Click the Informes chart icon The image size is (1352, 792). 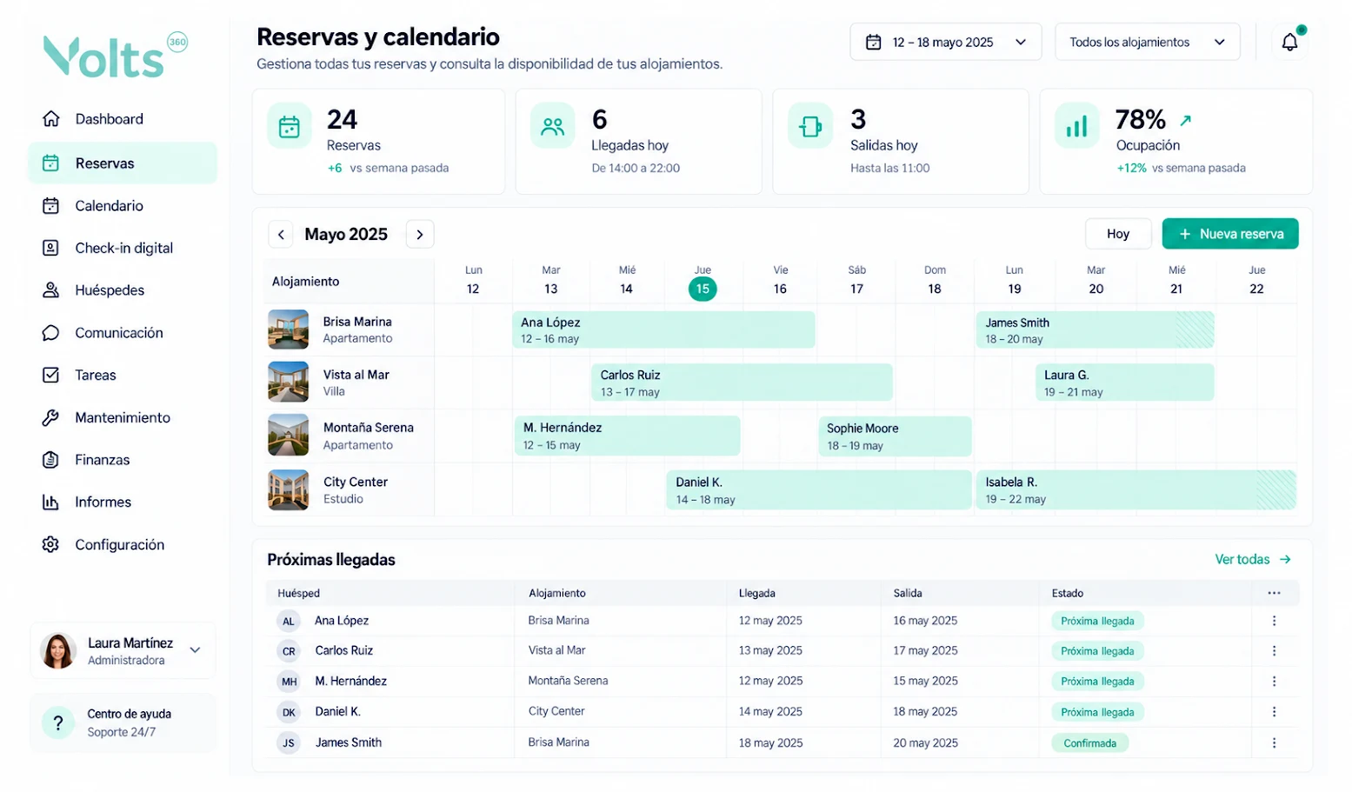pyautogui.click(x=51, y=502)
